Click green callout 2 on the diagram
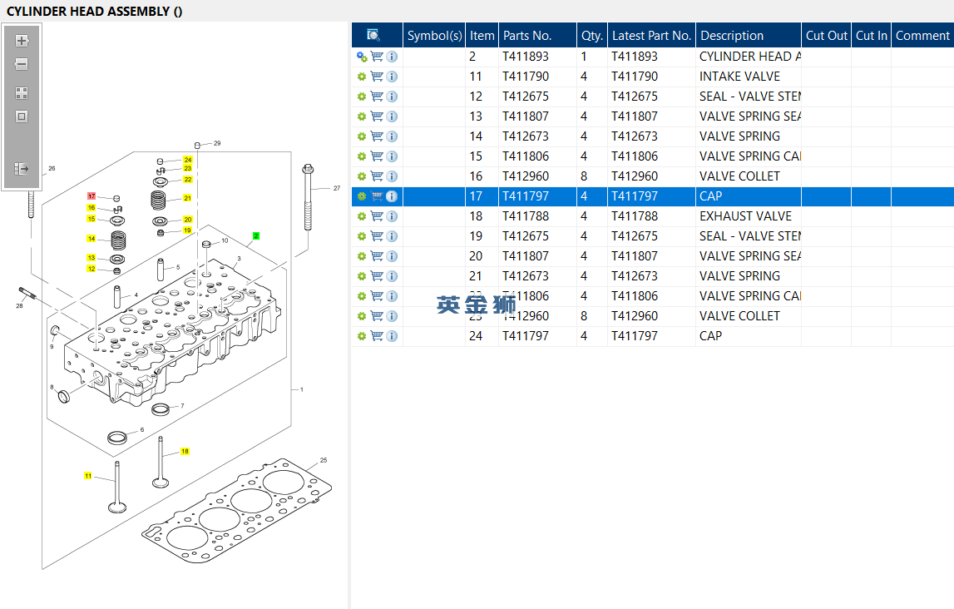This screenshot has height=609, width=954. (256, 236)
